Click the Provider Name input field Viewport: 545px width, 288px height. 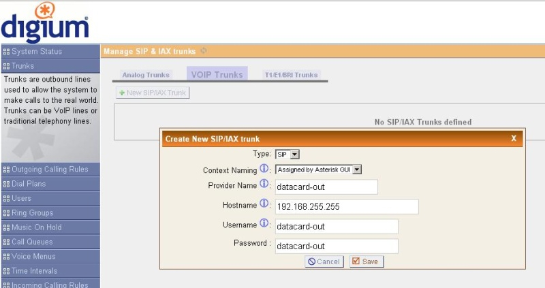pos(326,187)
